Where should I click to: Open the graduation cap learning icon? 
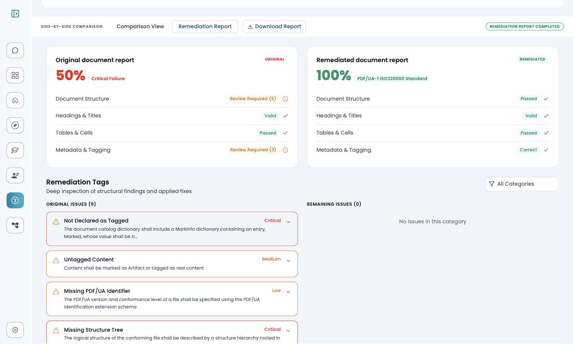(15, 150)
